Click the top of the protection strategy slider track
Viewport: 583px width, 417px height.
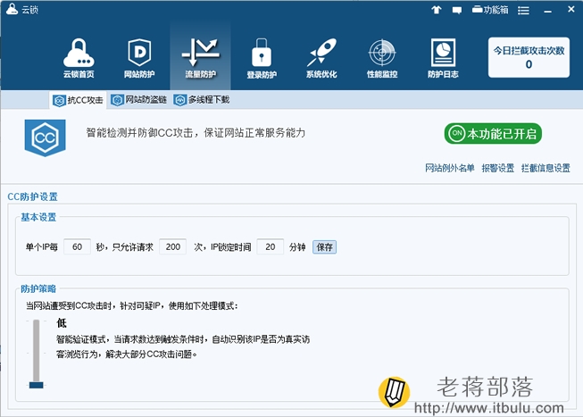tap(36, 321)
